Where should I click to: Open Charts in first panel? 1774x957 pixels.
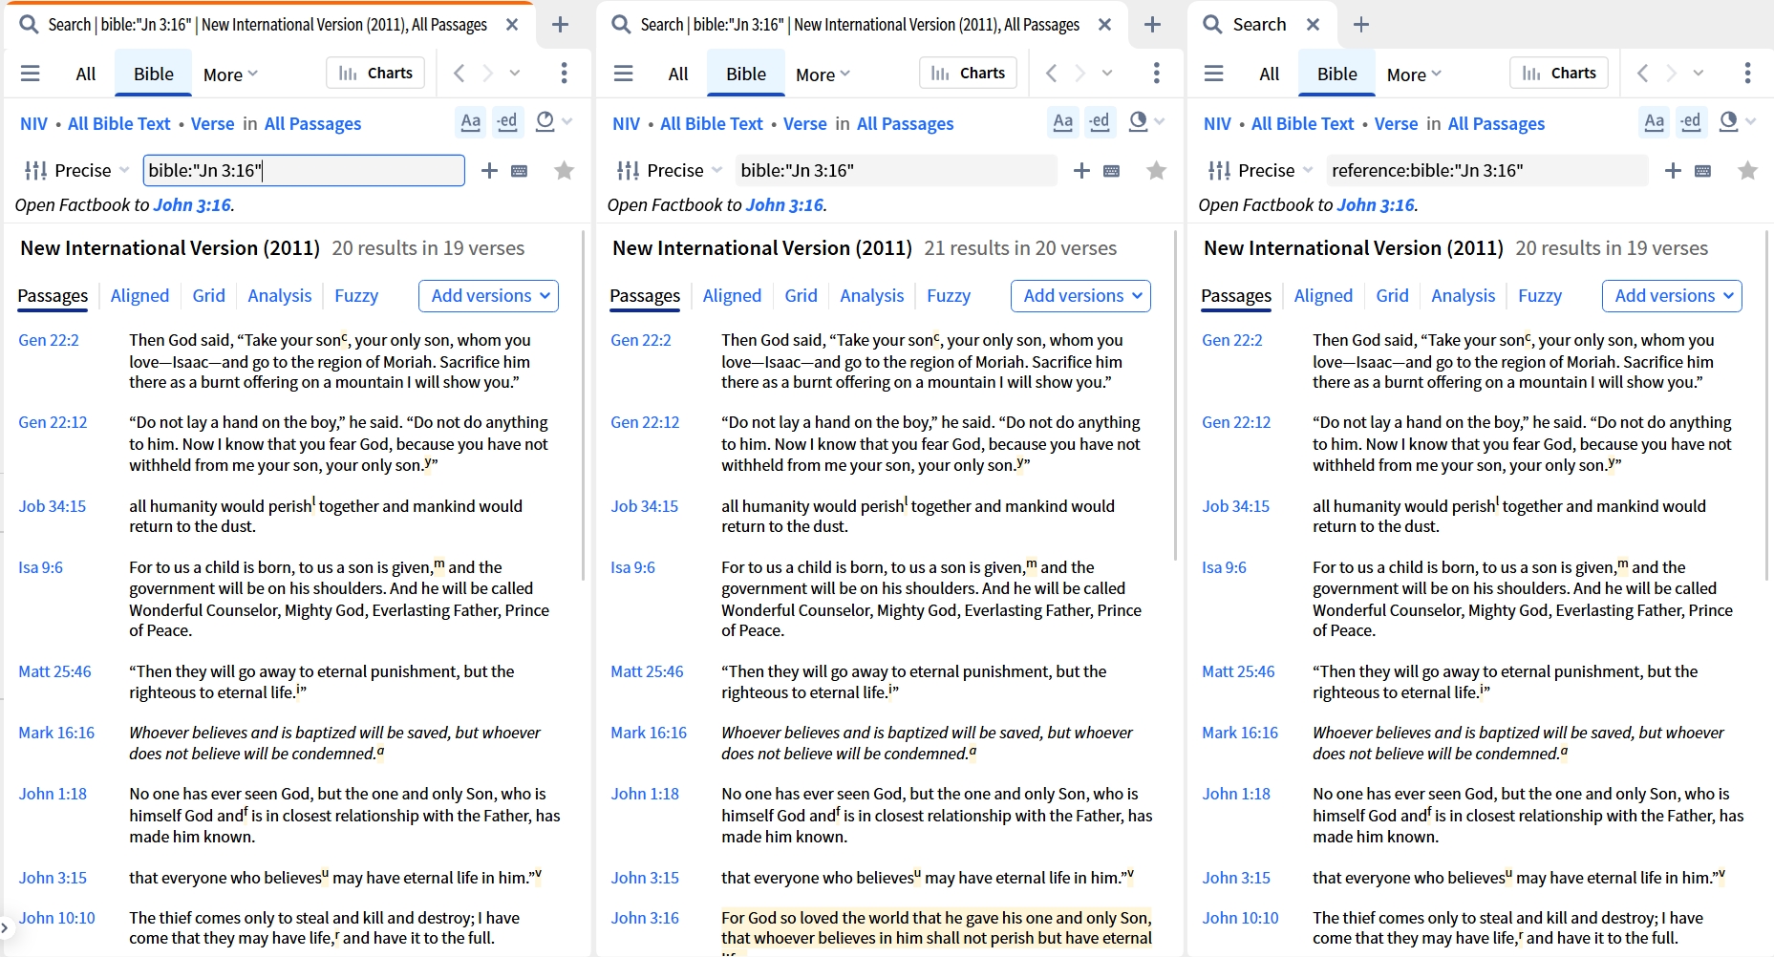(x=376, y=73)
